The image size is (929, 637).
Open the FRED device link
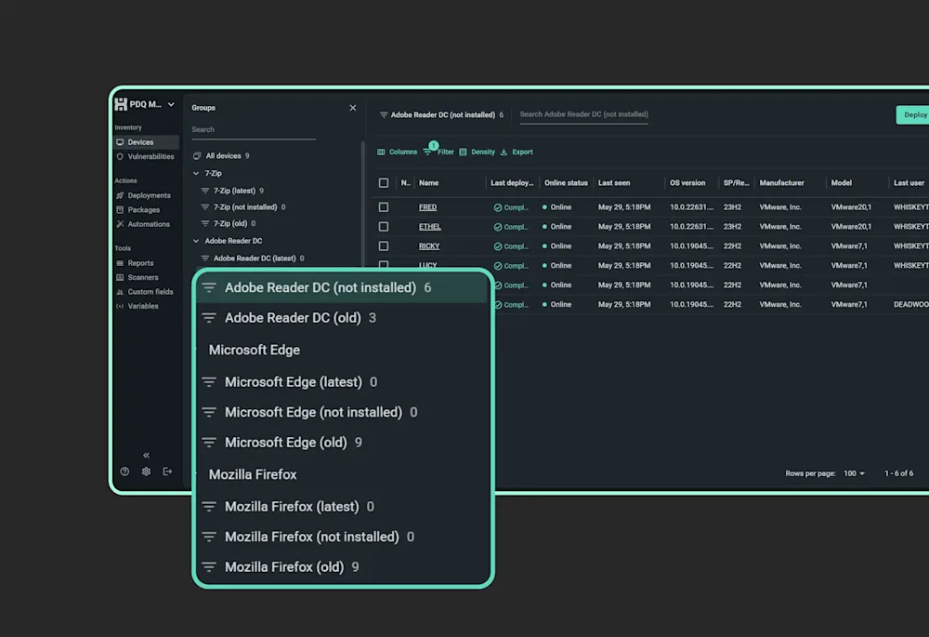[427, 207]
